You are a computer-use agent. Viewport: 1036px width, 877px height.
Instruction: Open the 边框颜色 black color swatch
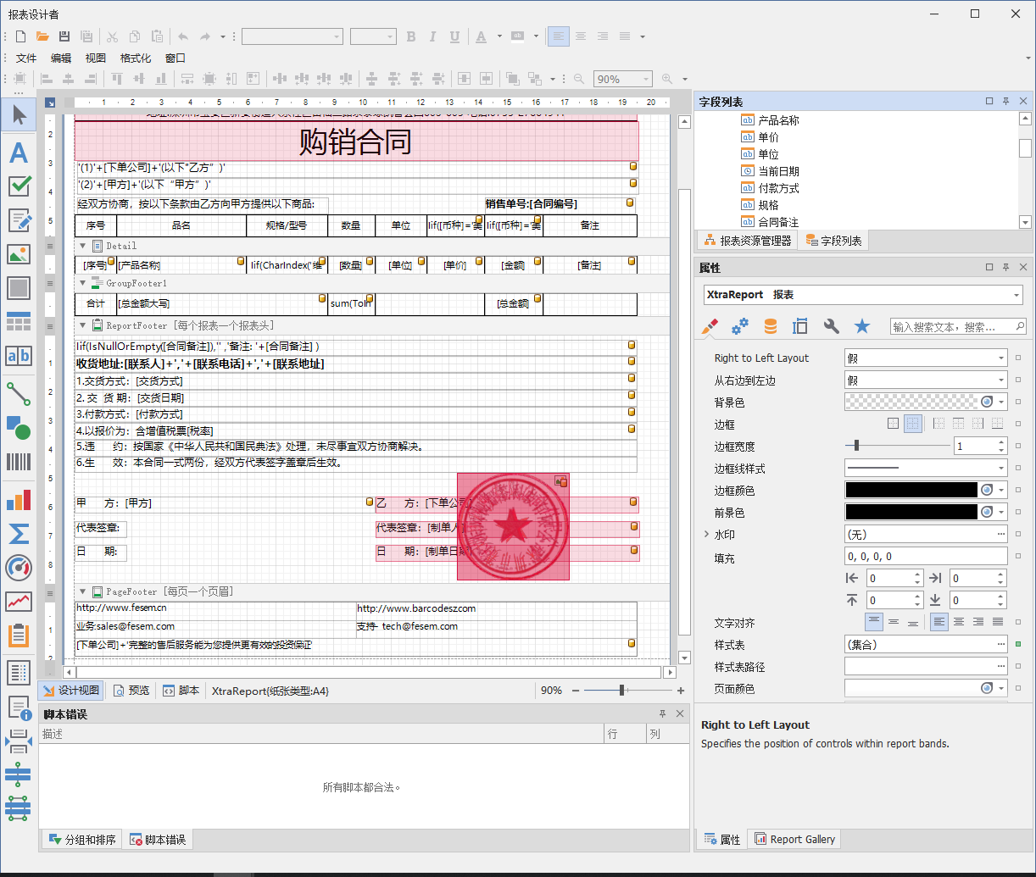(x=911, y=490)
